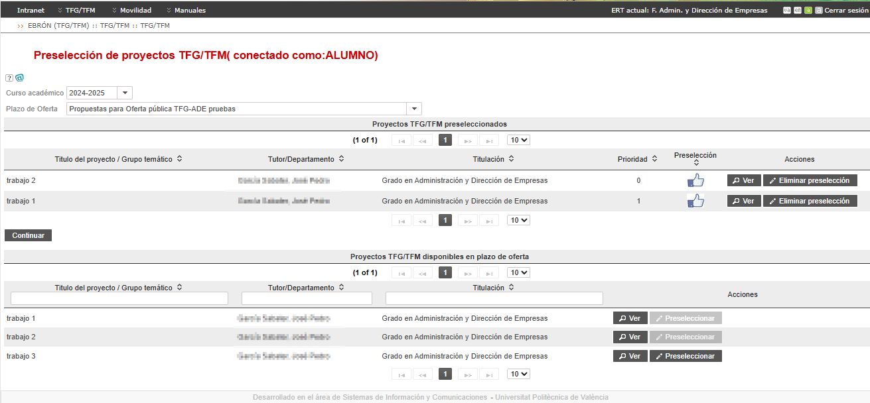Switch language using the 'en' icon
Image resolution: width=870 pixels, height=403 pixels.
[798, 11]
